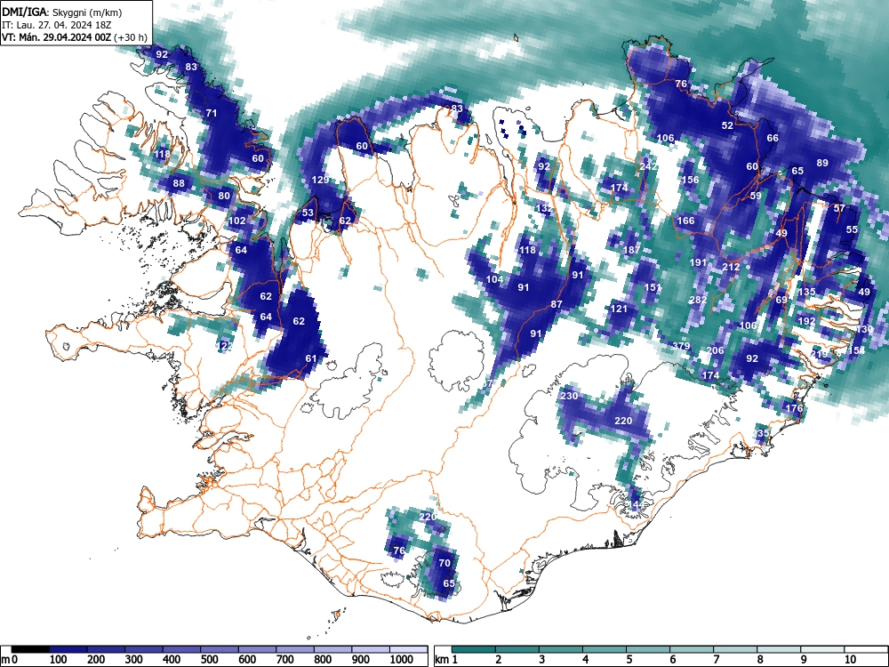Click the visibility value 206

coord(715,350)
